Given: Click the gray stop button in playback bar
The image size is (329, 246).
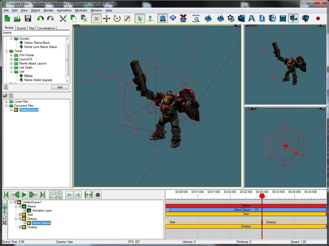Looking at the screenshot, I should [x=98, y=195].
